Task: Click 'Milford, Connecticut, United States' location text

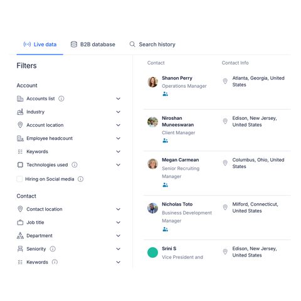Action: pyautogui.click(x=255, y=208)
